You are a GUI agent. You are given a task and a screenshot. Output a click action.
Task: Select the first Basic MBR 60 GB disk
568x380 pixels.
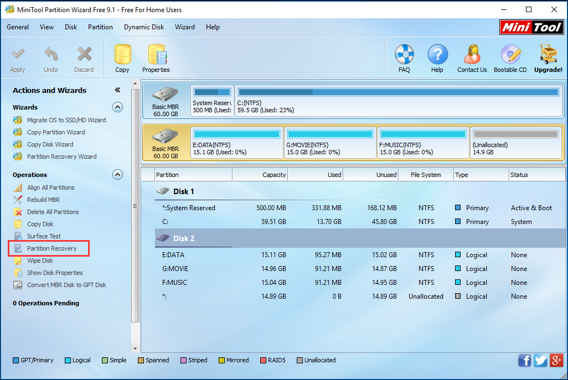(166, 101)
